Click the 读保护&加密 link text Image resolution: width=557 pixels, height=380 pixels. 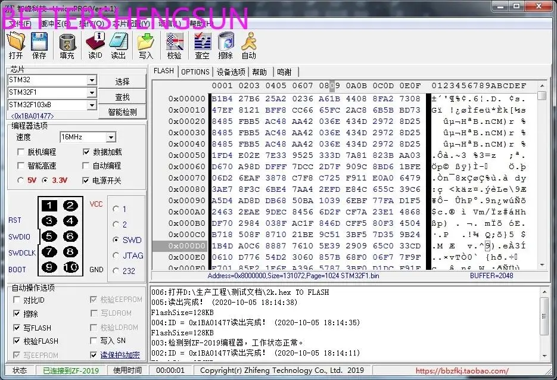[x=120, y=355]
